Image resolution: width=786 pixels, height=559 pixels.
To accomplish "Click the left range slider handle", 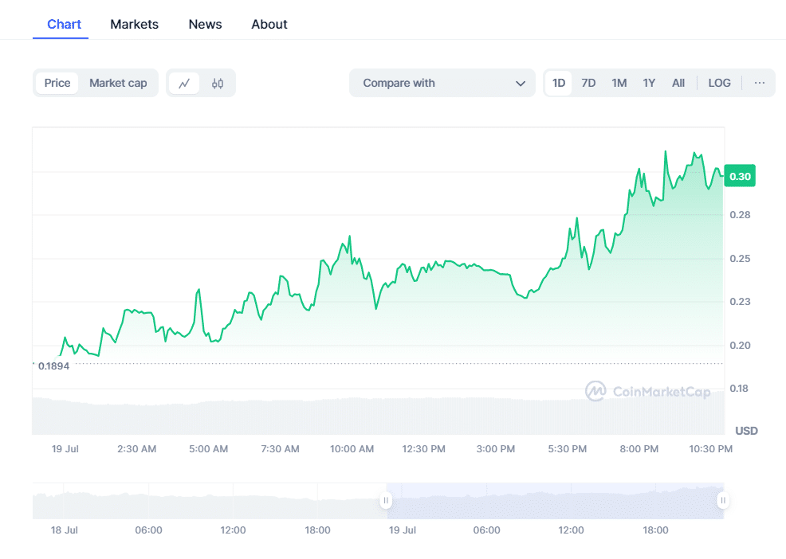I will [x=386, y=501].
